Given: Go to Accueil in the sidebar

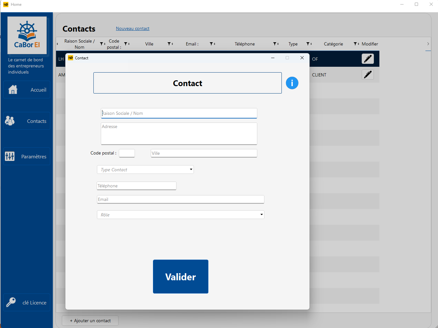Looking at the screenshot, I should (x=27, y=90).
